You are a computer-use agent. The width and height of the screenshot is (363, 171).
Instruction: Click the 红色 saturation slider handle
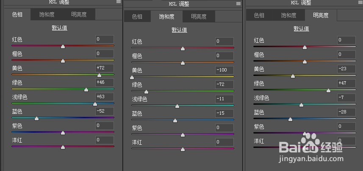click(183, 49)
